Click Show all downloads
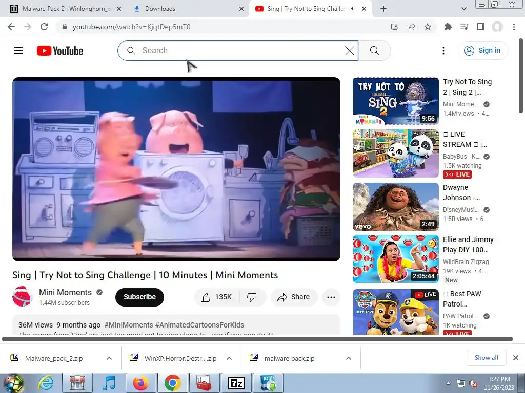The image size is (525, 393). pos(486,358)
